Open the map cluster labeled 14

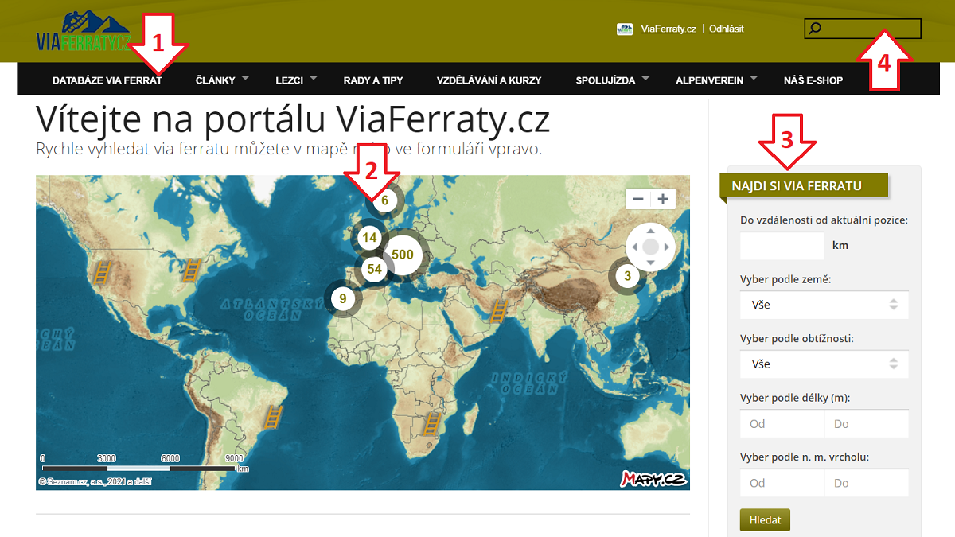point(369,237)
